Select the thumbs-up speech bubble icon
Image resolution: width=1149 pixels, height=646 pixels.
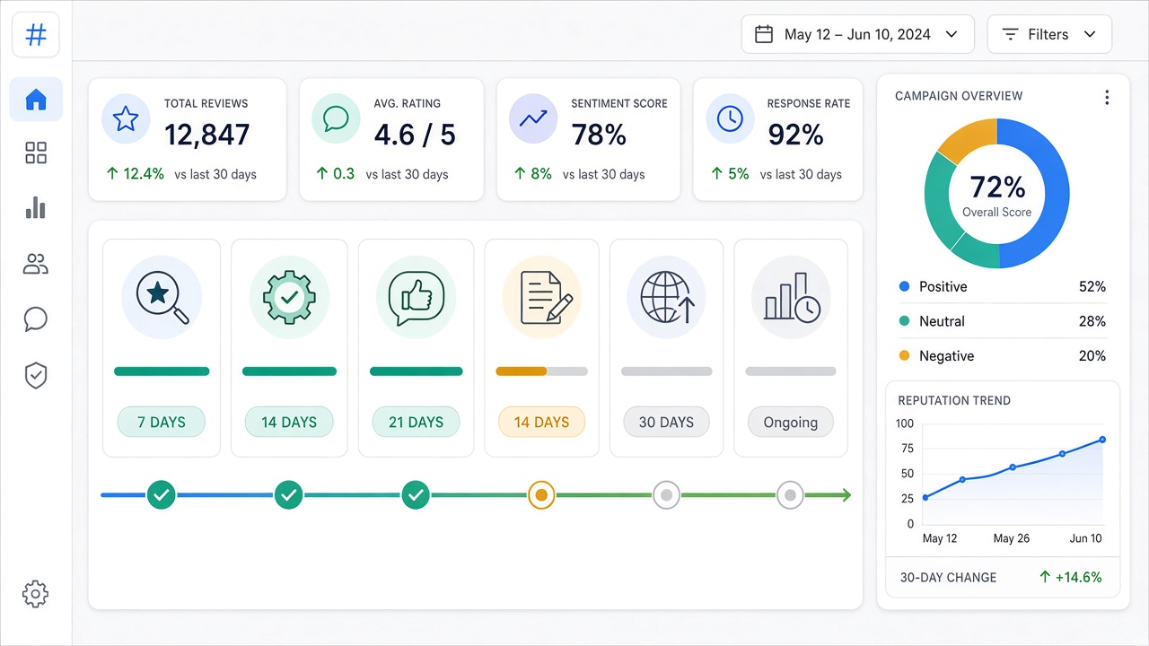click(x=417, y=296)
